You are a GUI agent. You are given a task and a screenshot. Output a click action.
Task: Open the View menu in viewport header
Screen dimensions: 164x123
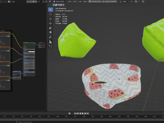point(69,1)
